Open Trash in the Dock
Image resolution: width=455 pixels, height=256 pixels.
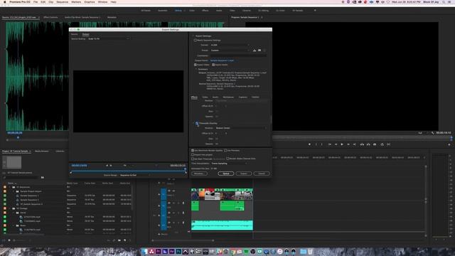[x=310, y=251]
